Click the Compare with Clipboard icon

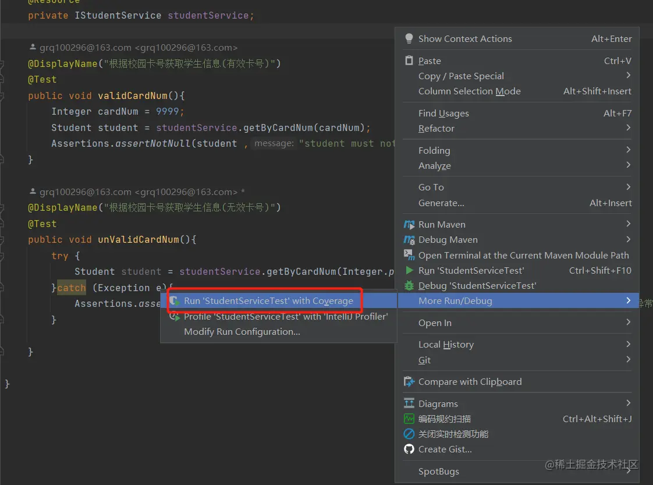click(409, 382)
